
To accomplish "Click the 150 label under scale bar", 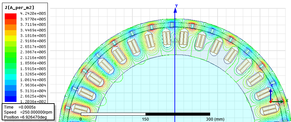I will point(145,119).
